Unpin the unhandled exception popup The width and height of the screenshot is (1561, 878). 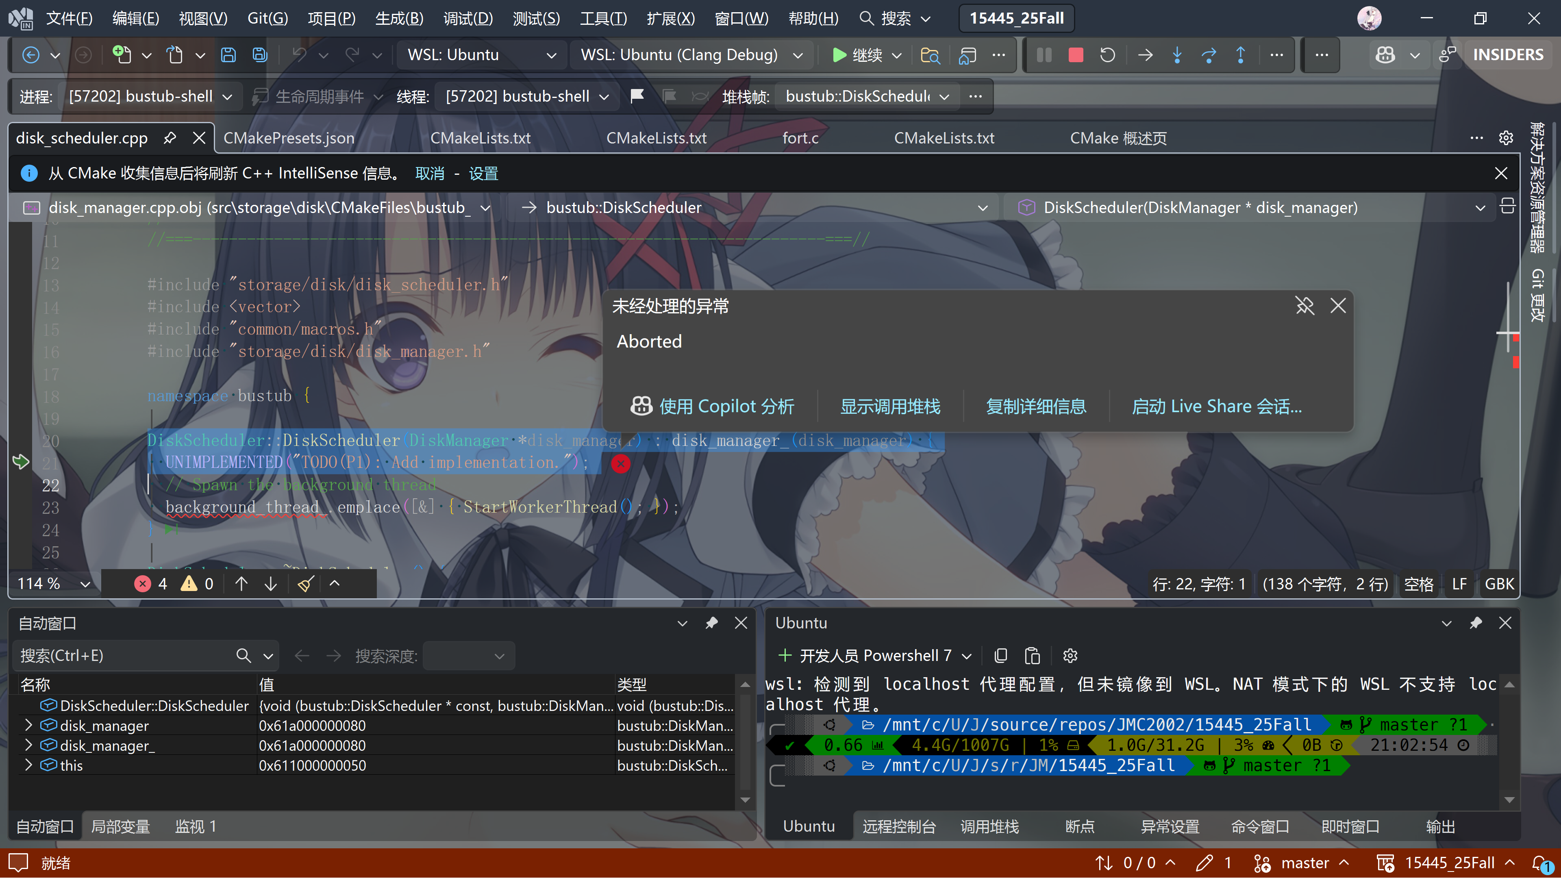[x=1304, y=306]
